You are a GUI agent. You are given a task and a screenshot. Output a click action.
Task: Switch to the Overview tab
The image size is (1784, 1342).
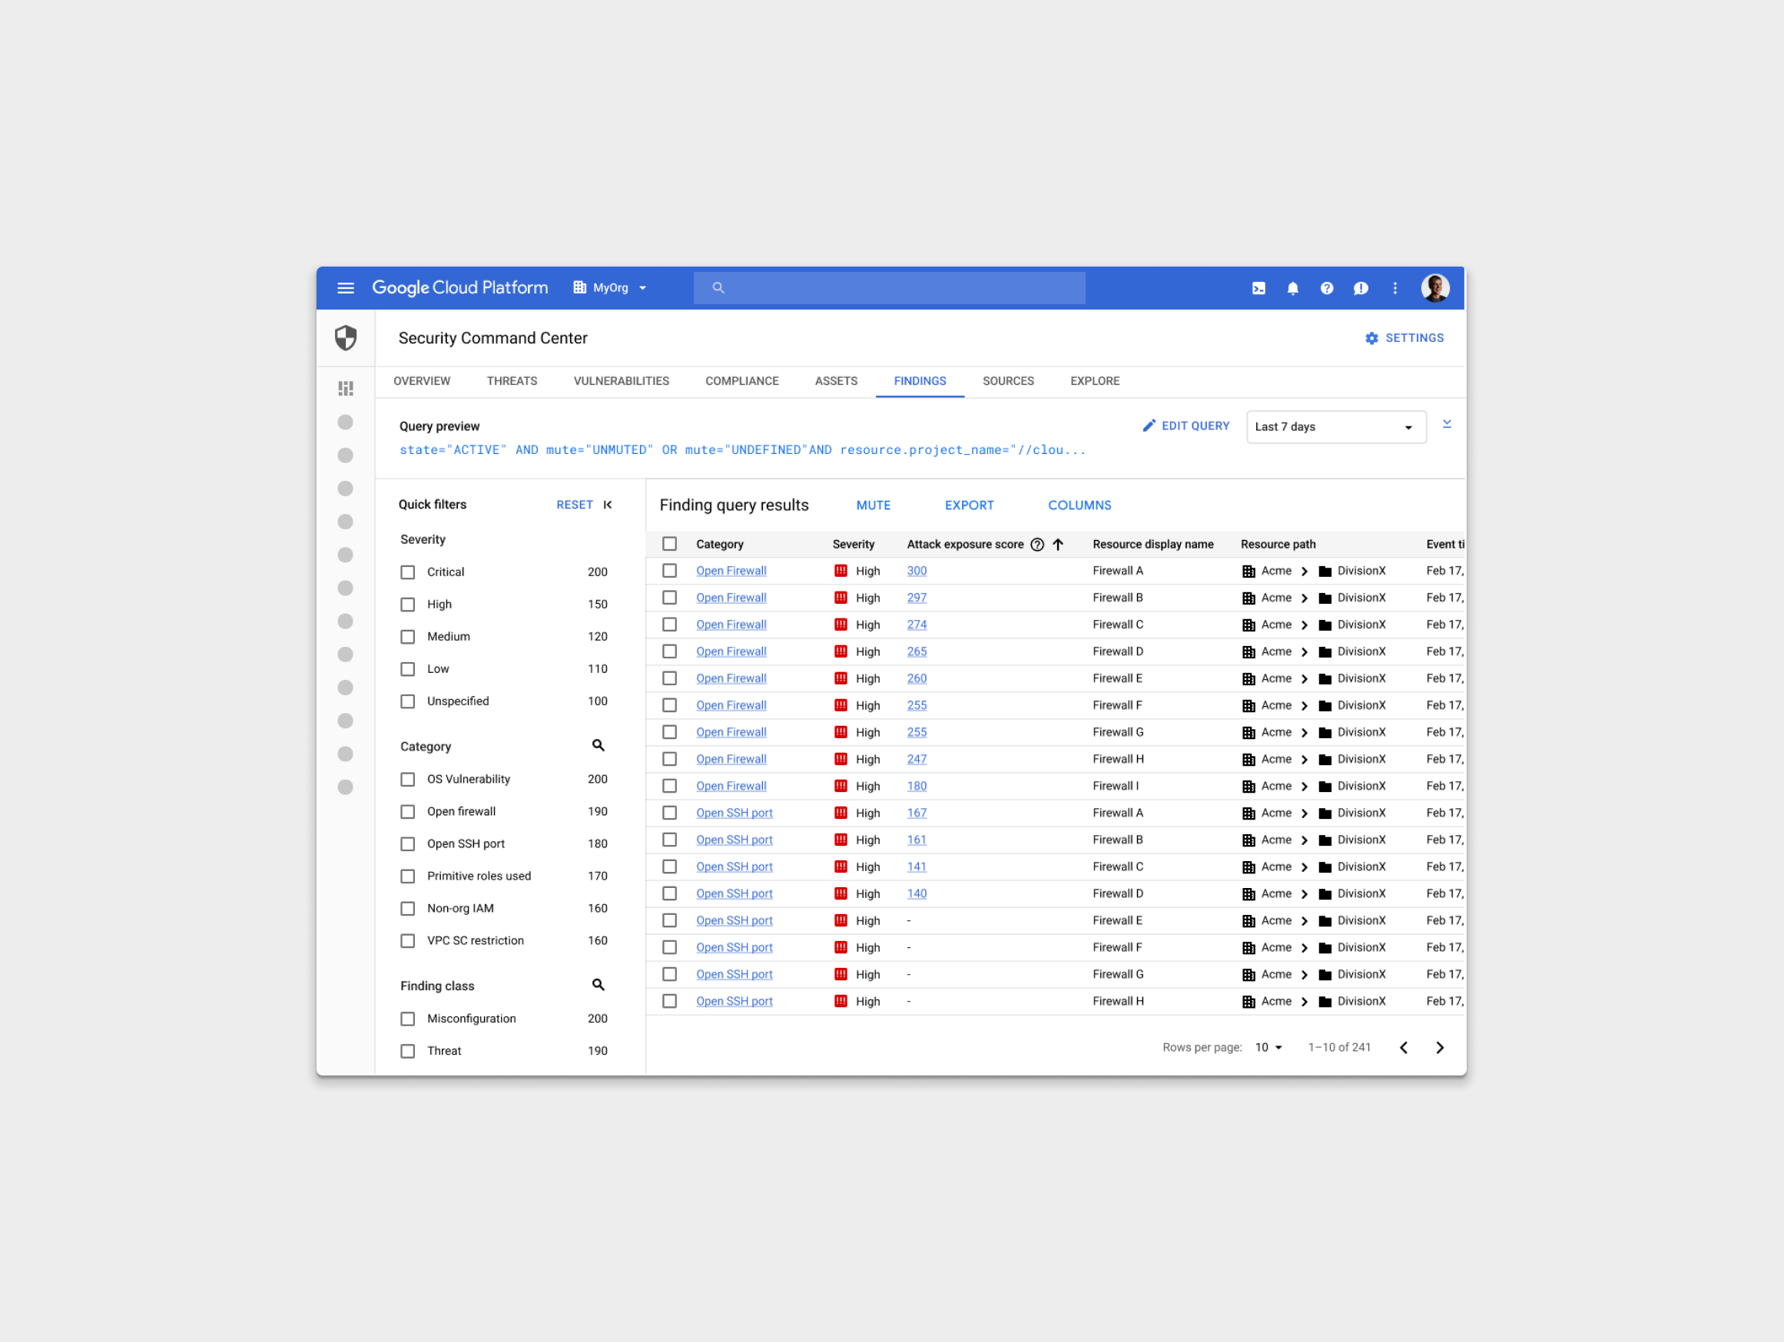[x=422, y=381]
